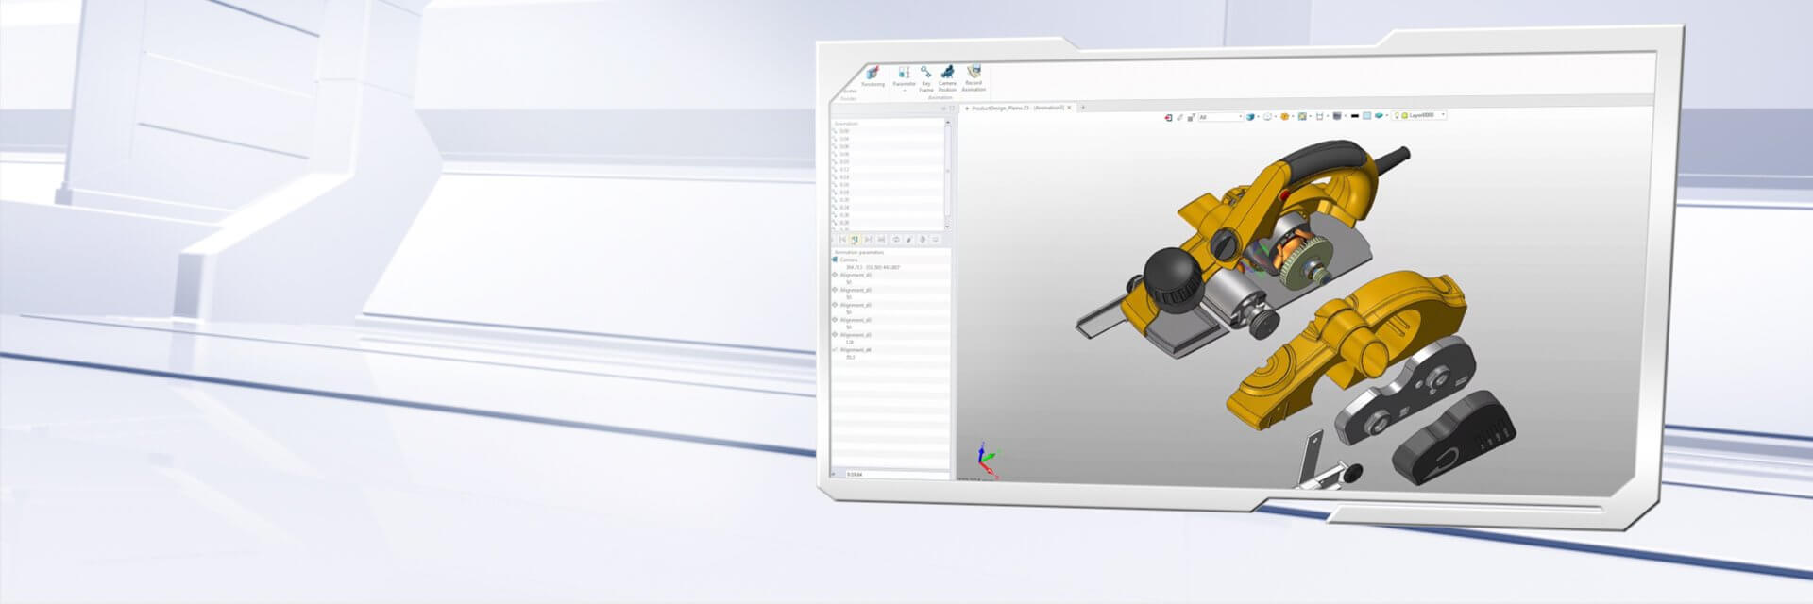Close the ProductDesign_Plane.Z3 document tab

coord(1069,108)
